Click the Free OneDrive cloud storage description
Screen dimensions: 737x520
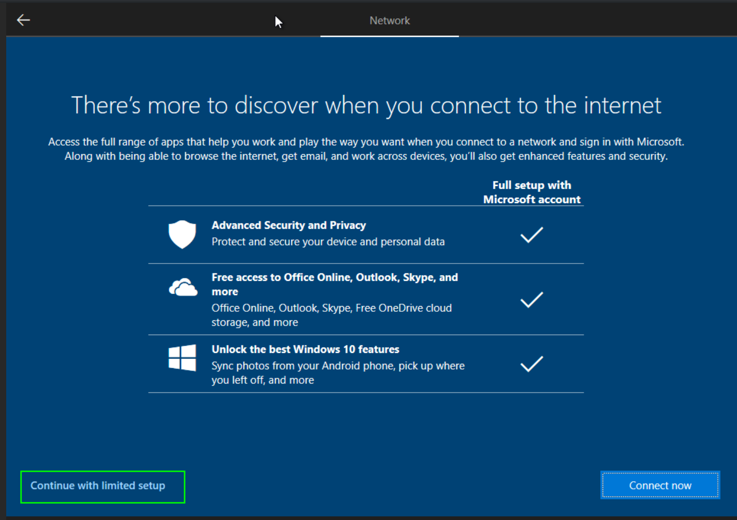point(331,315)
